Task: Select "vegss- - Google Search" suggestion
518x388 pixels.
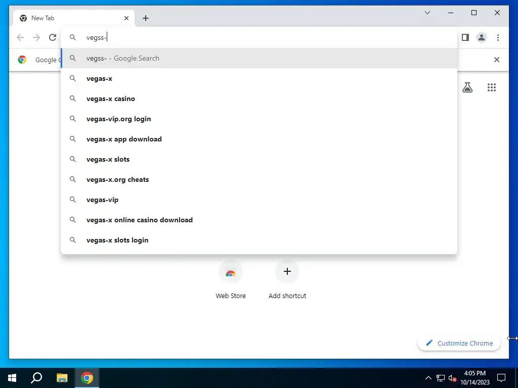Action: point(259,58)
